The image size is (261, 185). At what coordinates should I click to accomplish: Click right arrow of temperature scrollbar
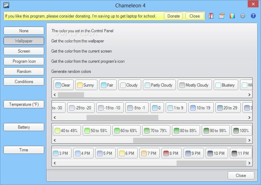point(249,118)
